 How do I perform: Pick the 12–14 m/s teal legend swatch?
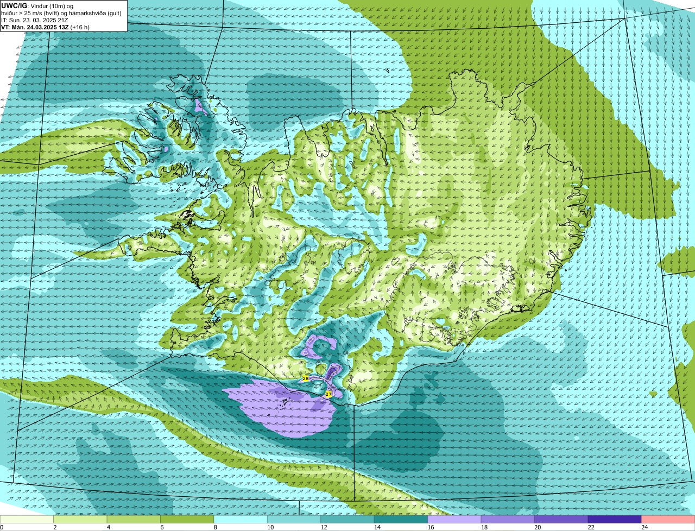347,520
